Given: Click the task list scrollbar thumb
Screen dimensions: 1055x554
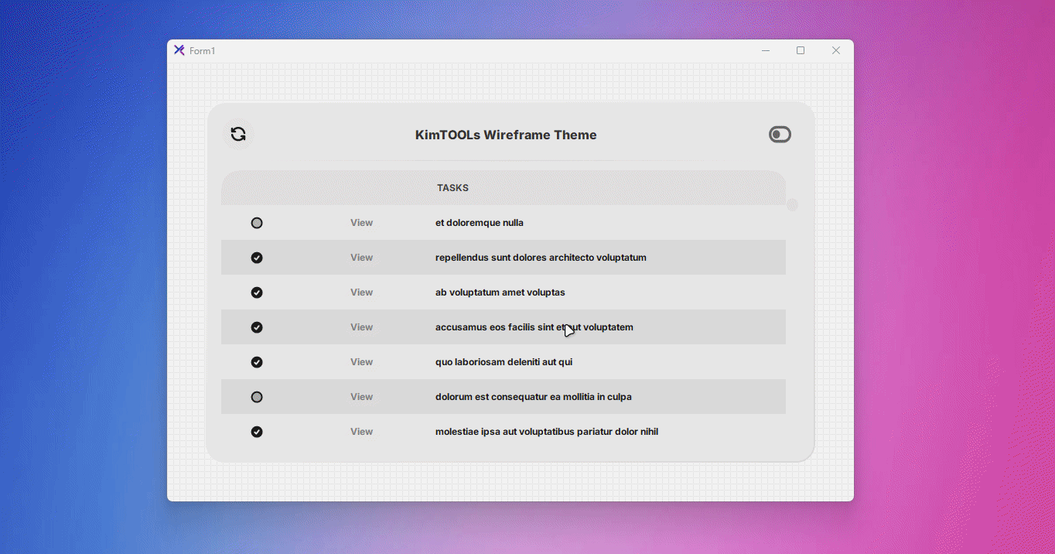Looking at the screenshot, I should tap(792, 205).
